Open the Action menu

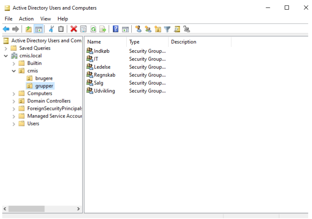(x=26, y=19)
